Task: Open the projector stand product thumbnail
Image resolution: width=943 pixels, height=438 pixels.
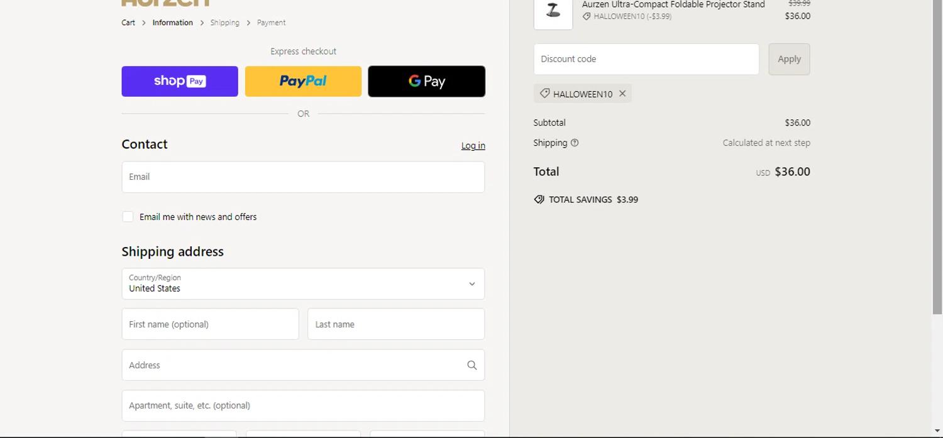Action: [x=553, y=11]
